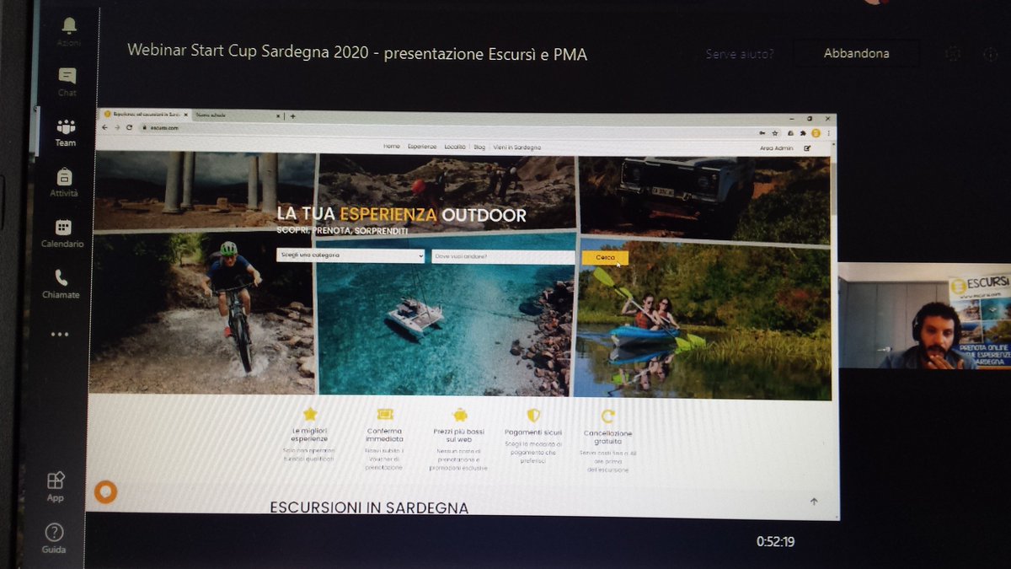The height and width of the screenshot is (569, 1011).
Task: Open the Calendario in Teams sidebar
Action: click(62, 233)
